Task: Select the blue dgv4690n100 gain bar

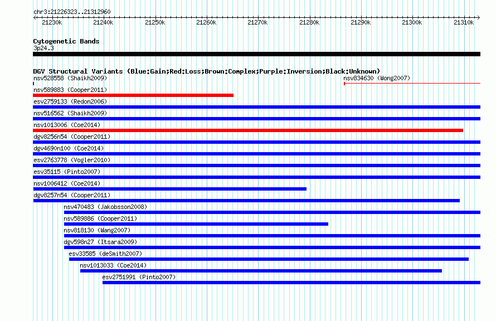Action: click(x=257, y=154)
